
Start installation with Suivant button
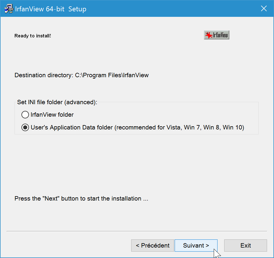tap(196, 246)
